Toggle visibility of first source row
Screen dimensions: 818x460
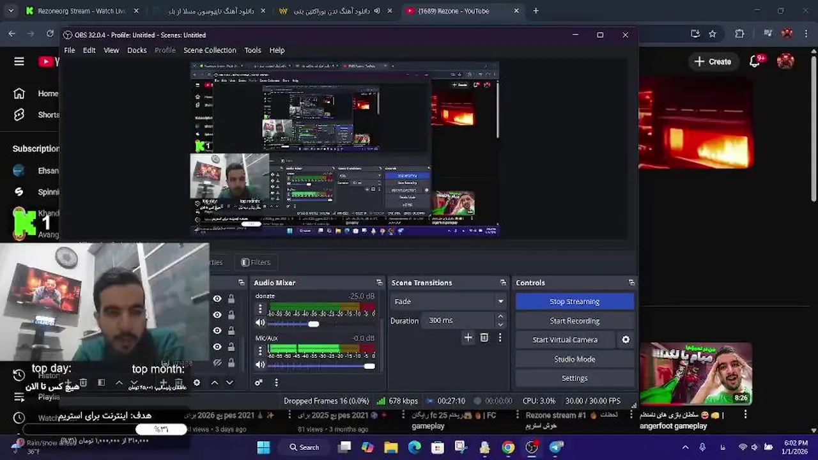[217, 299]
